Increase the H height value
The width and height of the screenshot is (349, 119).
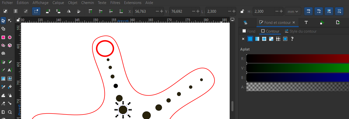(x=281, y=11)
